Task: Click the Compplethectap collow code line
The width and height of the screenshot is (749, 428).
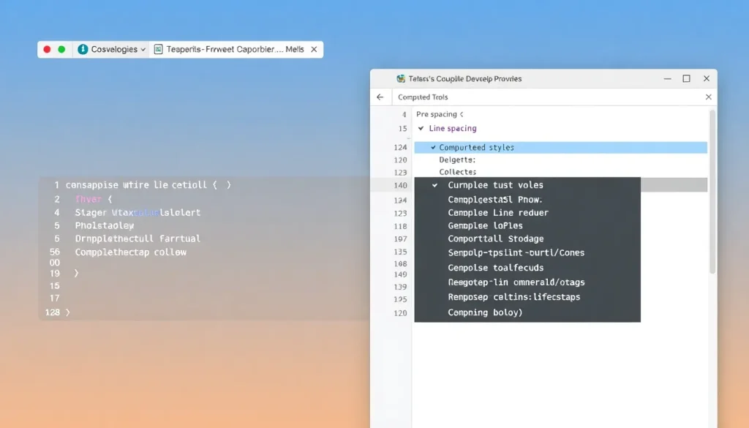Action: (130, 252)
